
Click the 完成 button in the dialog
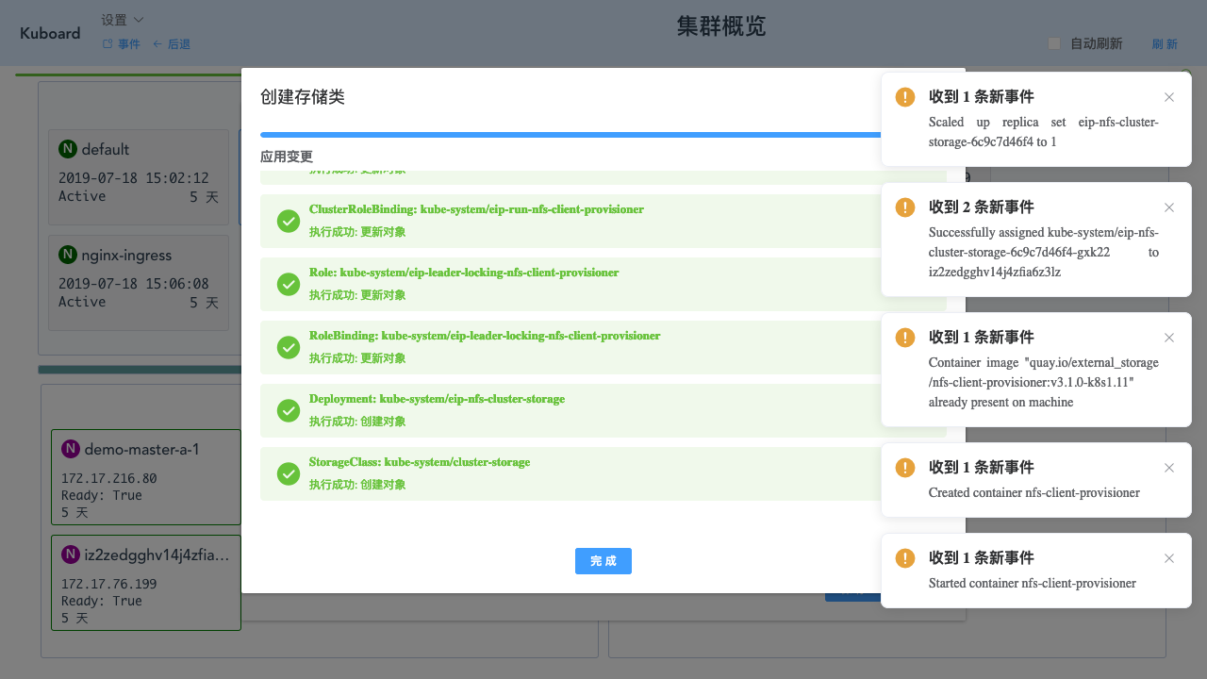coord(603,561)
